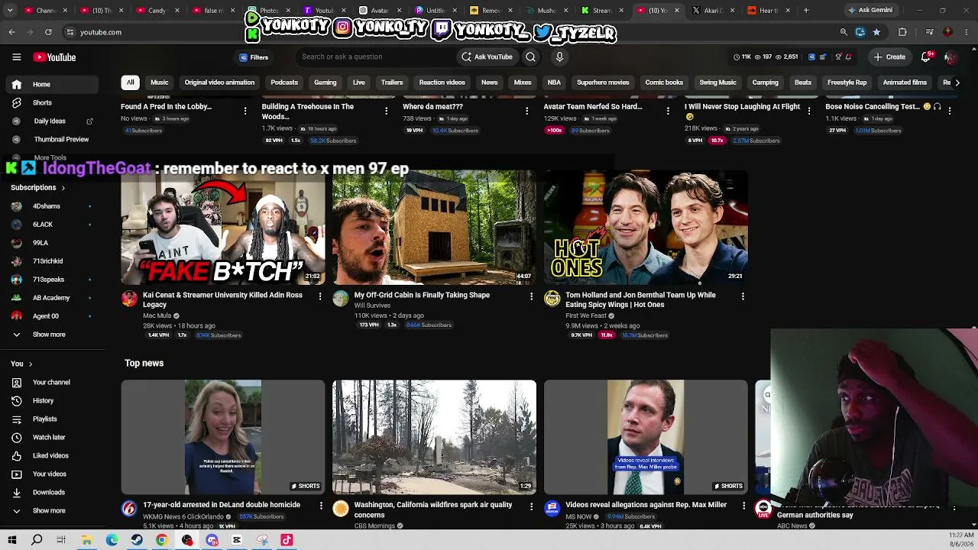Viewport: 978px width, 550px height.
Task: Open Thumbnail Preview in the sidebar
Action: click(61, 139)
